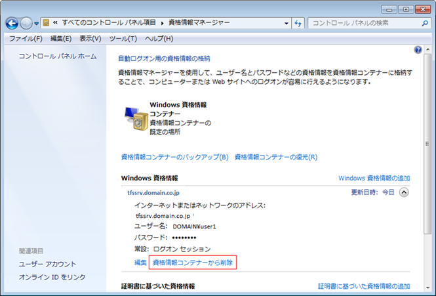The height and width of the screenshot is (296, 436).
Task: Open the address bar history dropdown
Action: 286,24
